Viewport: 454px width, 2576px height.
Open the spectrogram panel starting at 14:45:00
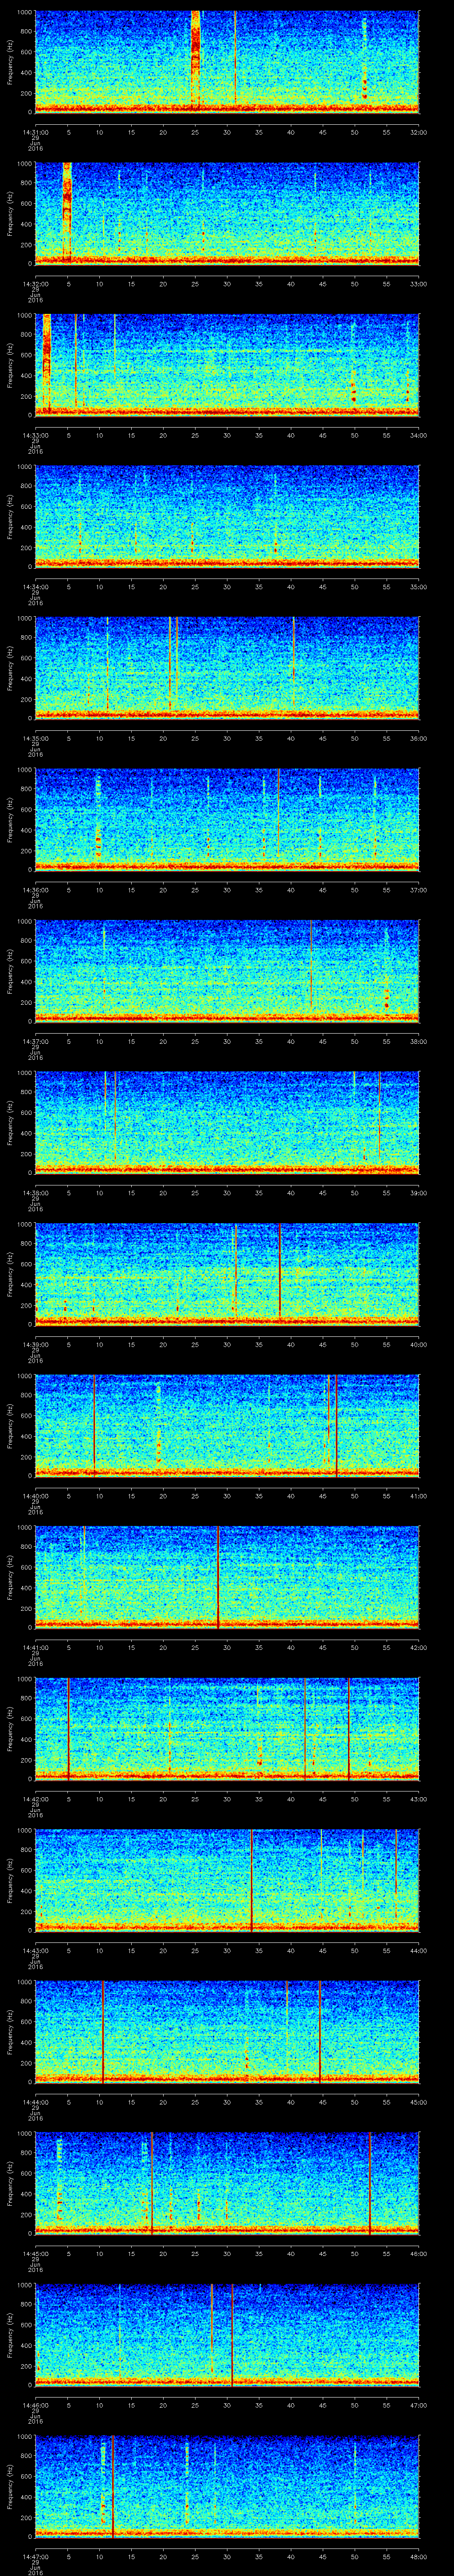(227, 2184)
